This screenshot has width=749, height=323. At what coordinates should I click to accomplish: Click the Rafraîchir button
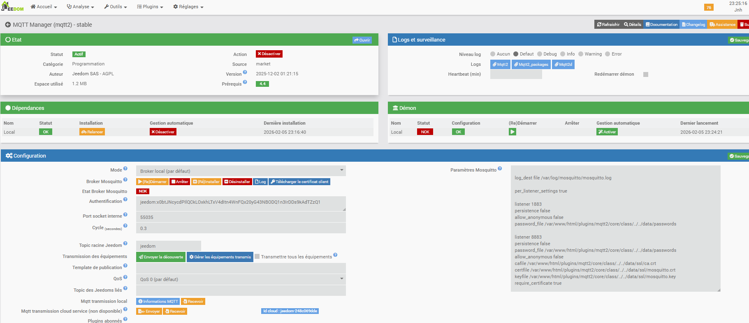tap(608, 25)
